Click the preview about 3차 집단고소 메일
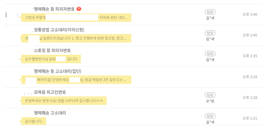 (x=76, y=80)
